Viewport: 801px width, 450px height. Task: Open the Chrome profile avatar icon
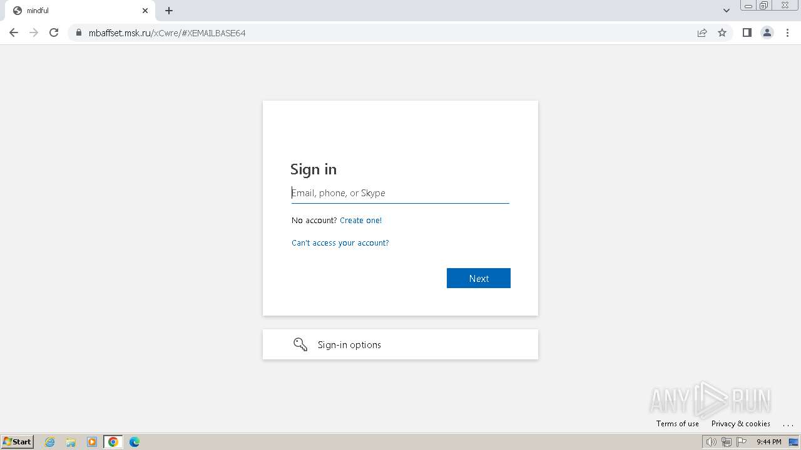click(767, 32)
